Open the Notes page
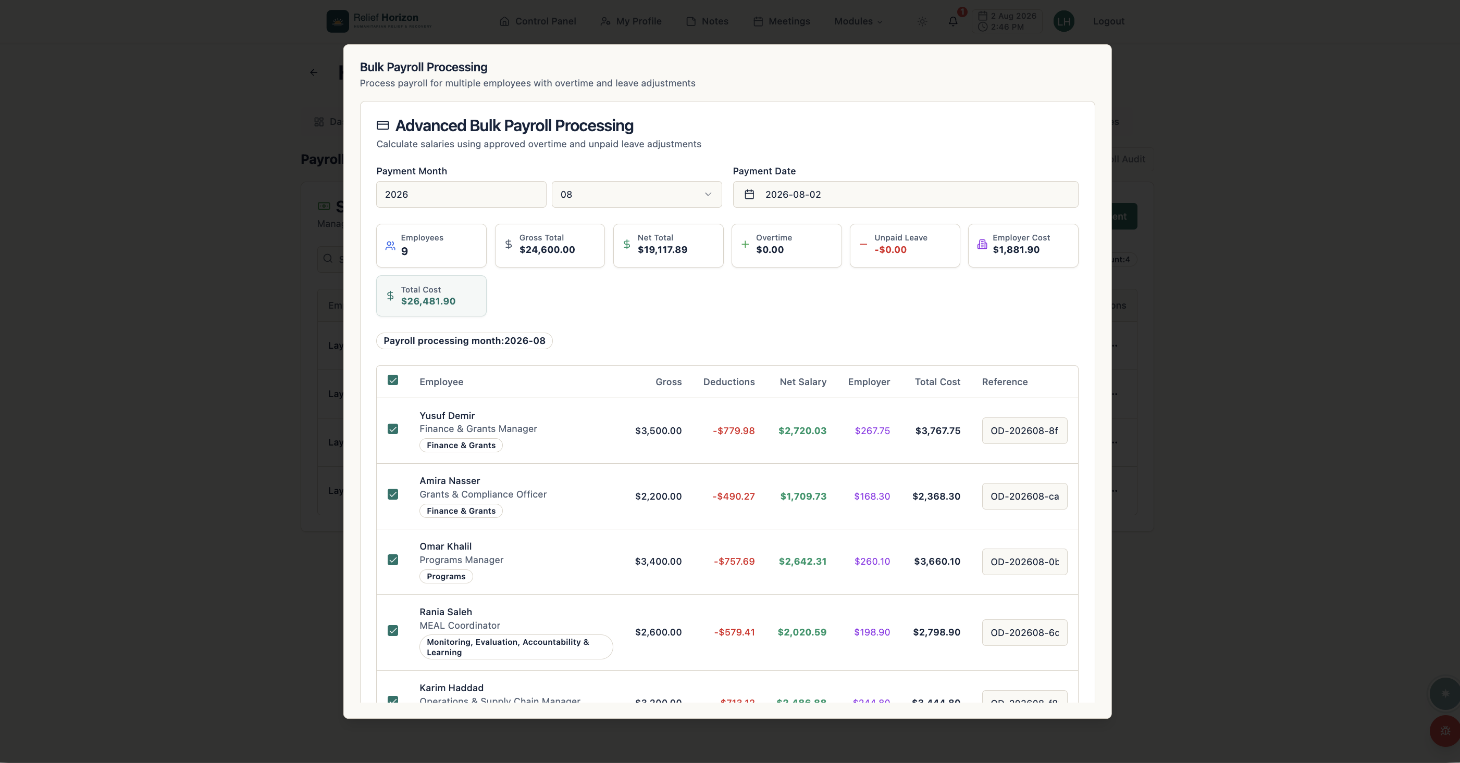The width and height of the screenshot is (1460, 763). 707,21
